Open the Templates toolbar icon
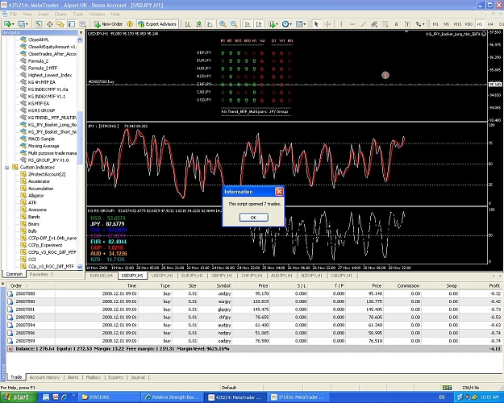The width and height of the screenshot is (504, 403). pyautogui.click(x=299, y=24)
